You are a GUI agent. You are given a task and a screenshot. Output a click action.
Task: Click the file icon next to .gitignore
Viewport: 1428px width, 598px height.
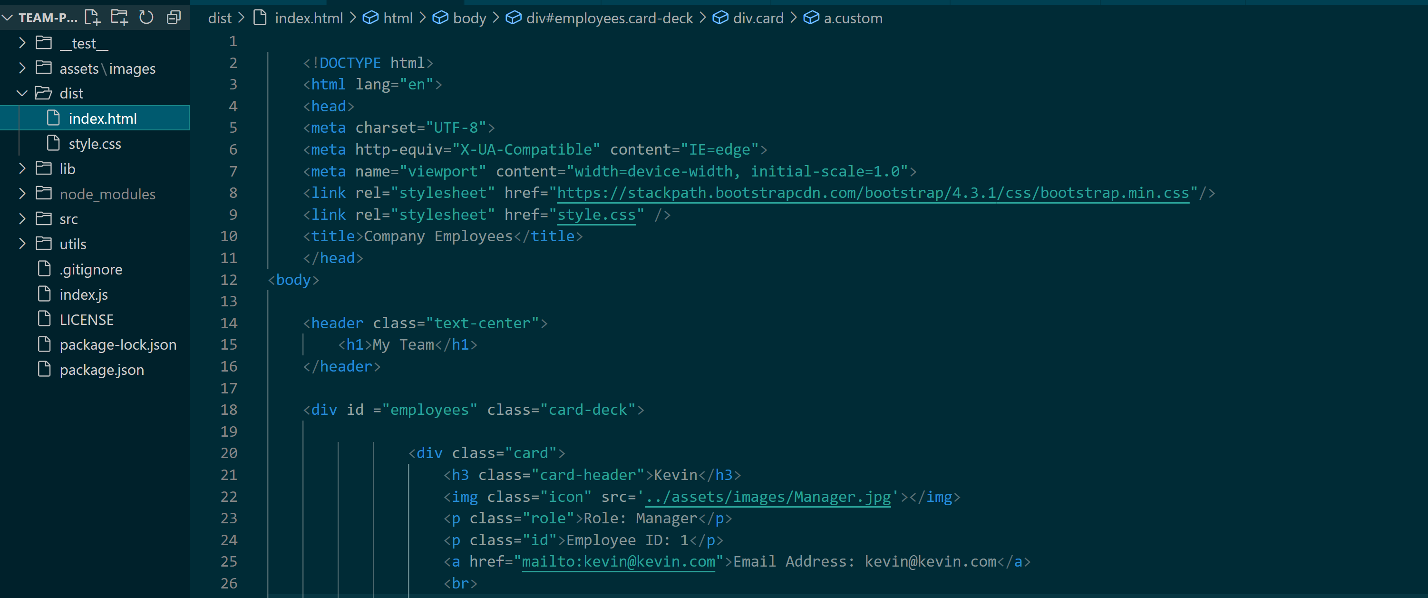tap(44, 268)
